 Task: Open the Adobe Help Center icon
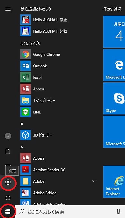click(26, 202)
